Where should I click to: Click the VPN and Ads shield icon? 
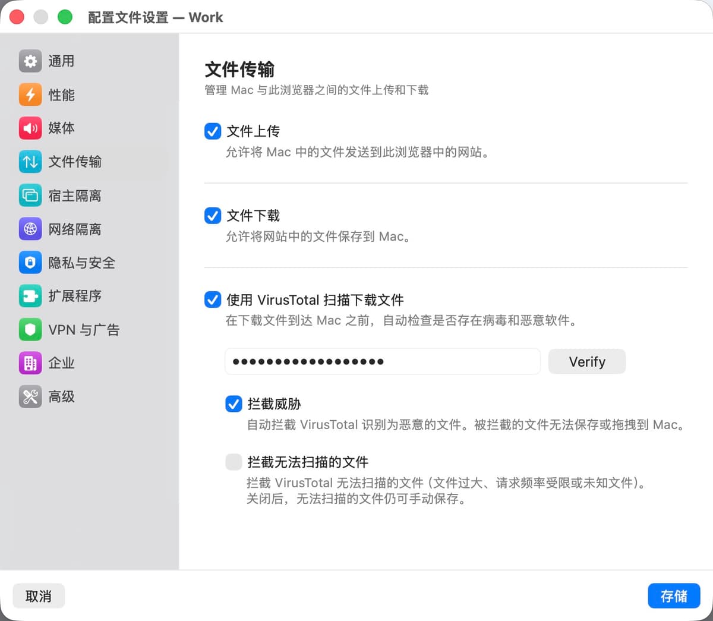(30, 330)
